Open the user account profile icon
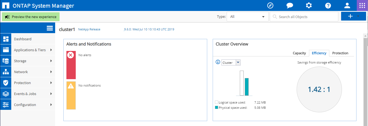The width and height of the screenshot is (368, 126). (x=347, y=5)
